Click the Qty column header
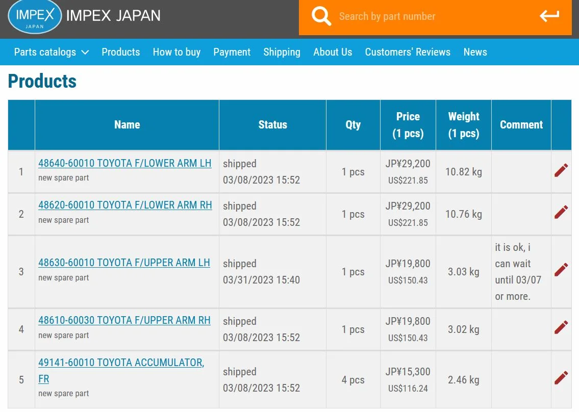The height and width of the screenshot is (412, 579). (x=353, y=125)
